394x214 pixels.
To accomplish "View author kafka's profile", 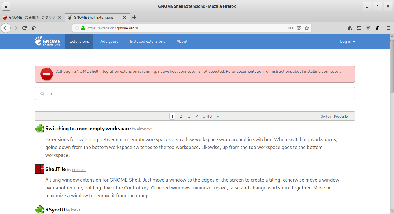I will point(76,210).
